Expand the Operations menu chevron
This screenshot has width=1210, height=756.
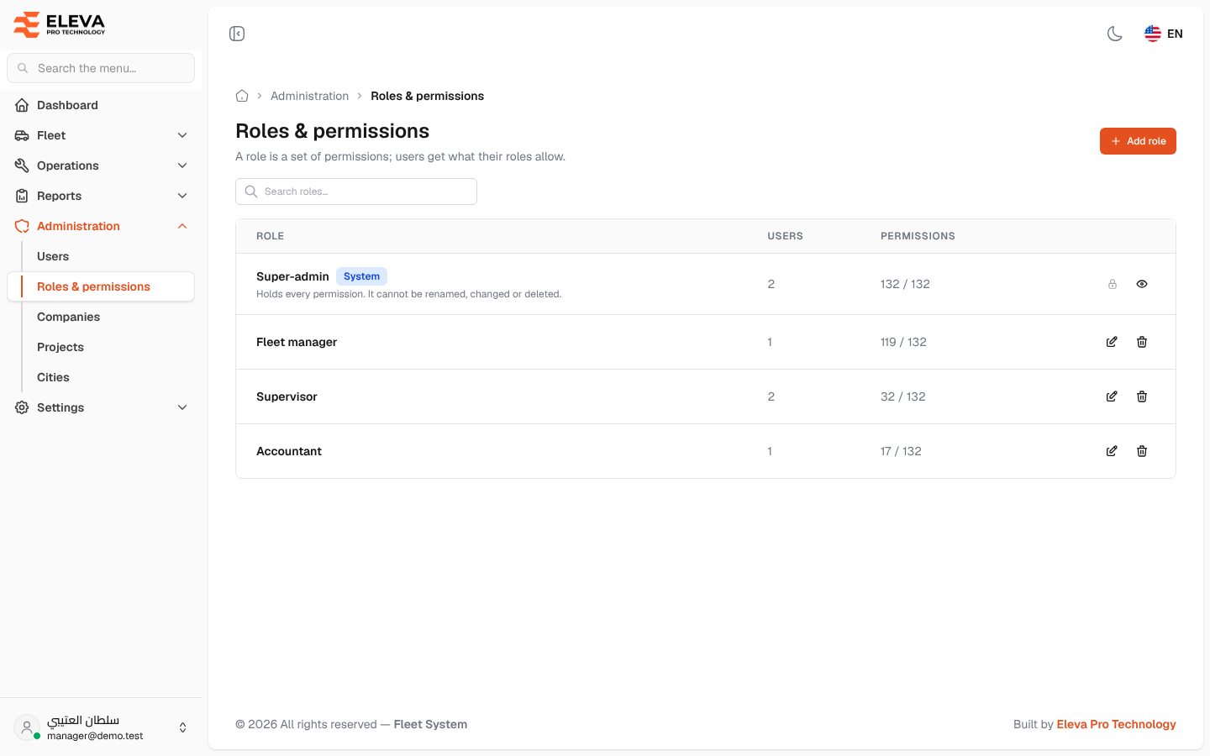pos(182,165)
